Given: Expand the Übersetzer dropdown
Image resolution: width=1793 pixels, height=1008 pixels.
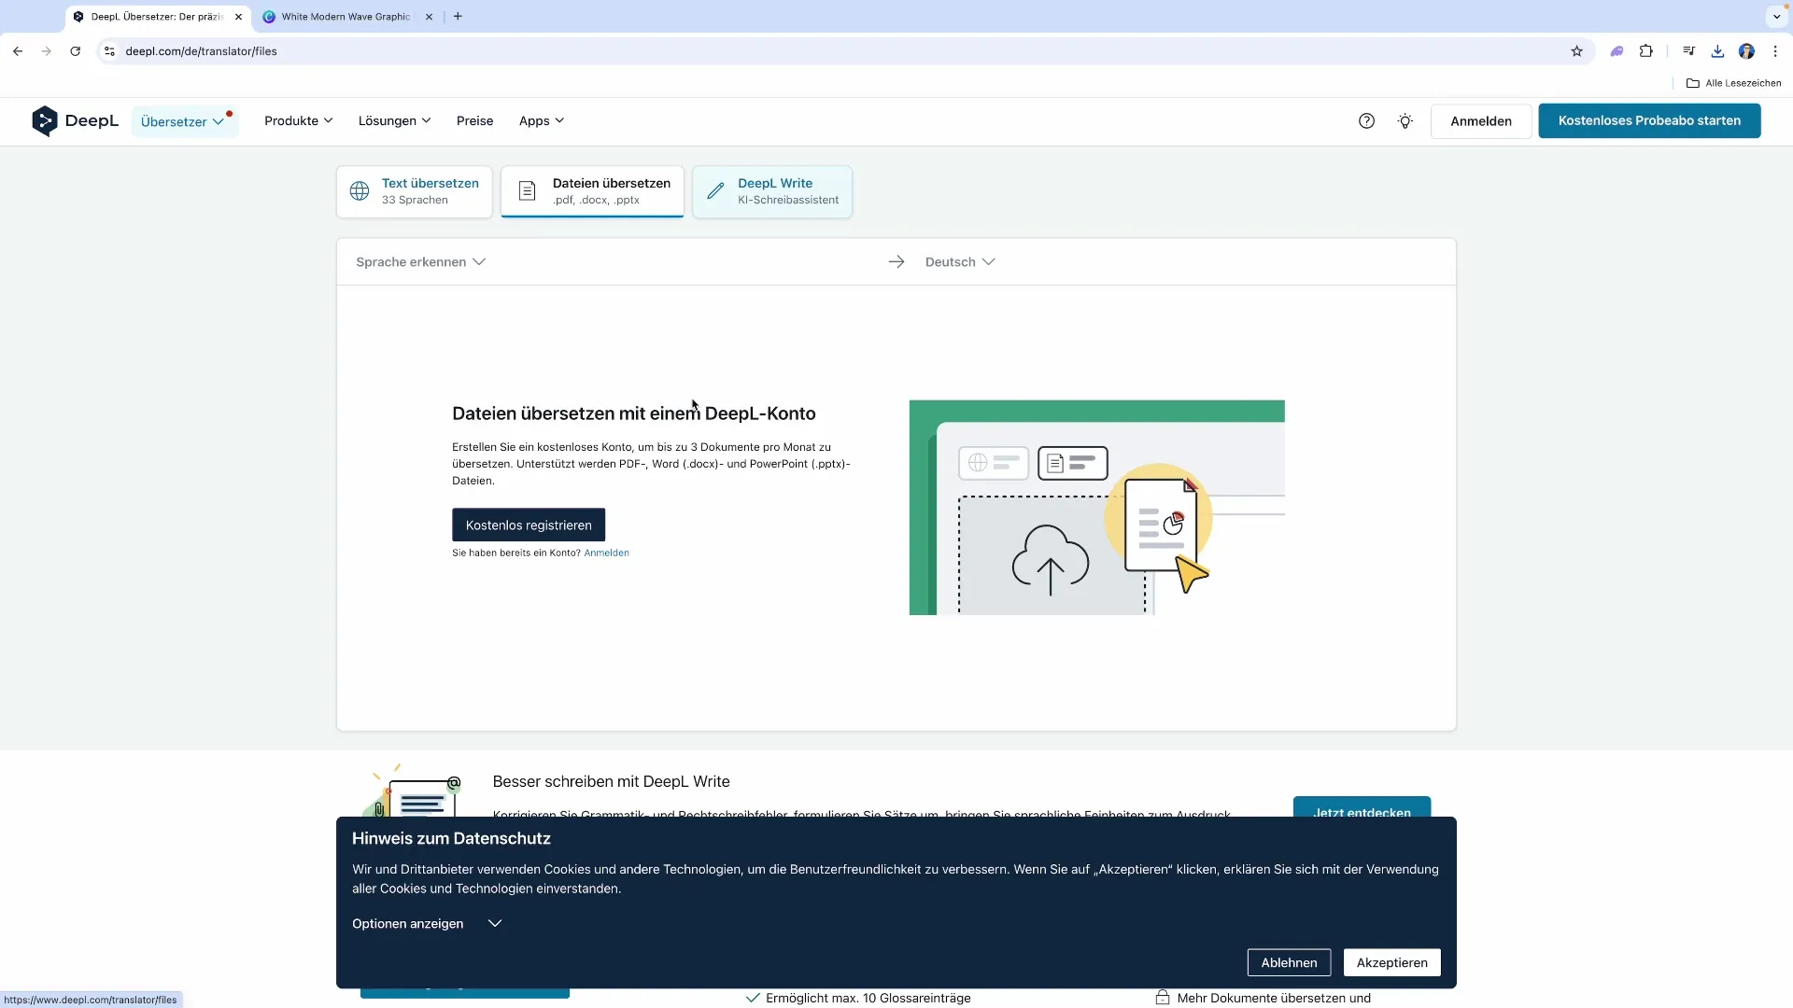Looking at the screenshot, I should [183, 121].
